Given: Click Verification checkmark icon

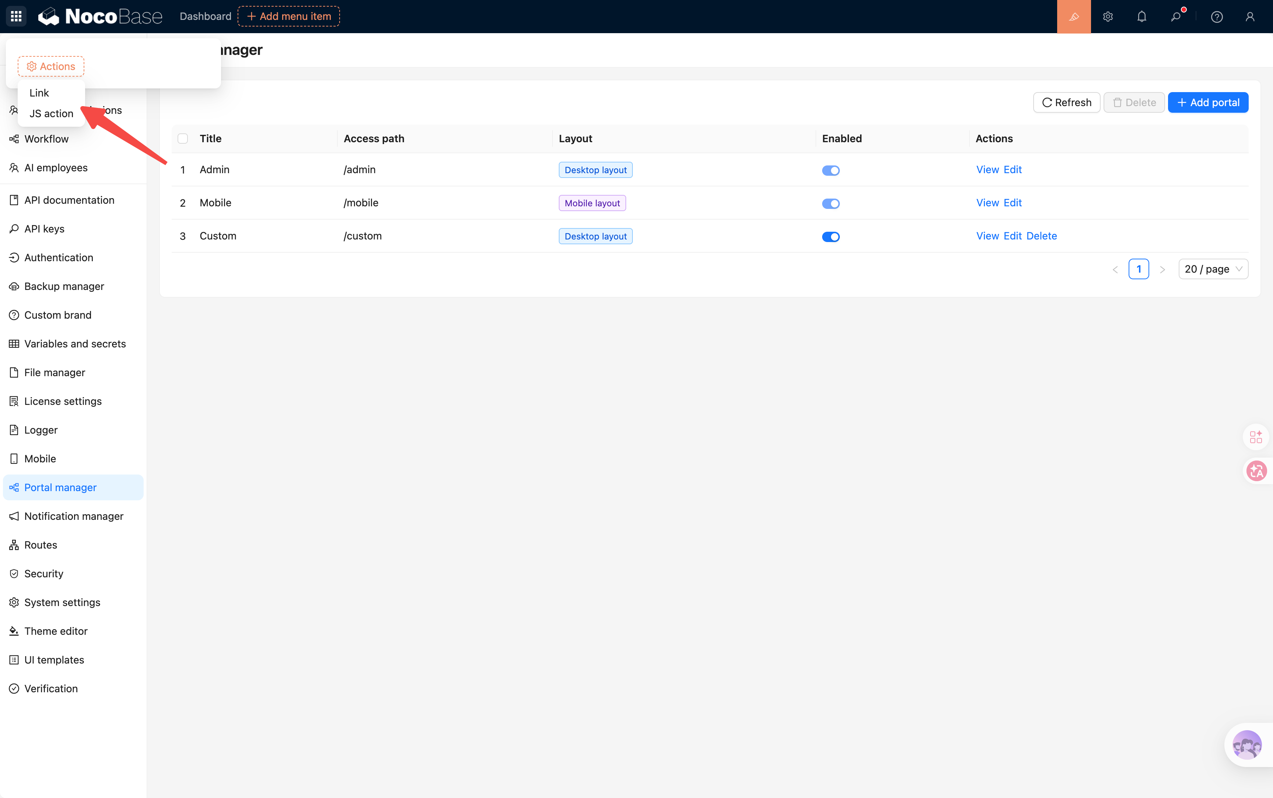Looking at the screenshot, I should (14, 689).
